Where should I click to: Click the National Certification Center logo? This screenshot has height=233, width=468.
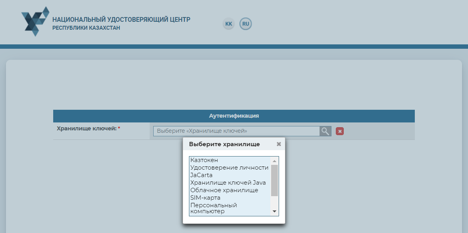point(35,21)
